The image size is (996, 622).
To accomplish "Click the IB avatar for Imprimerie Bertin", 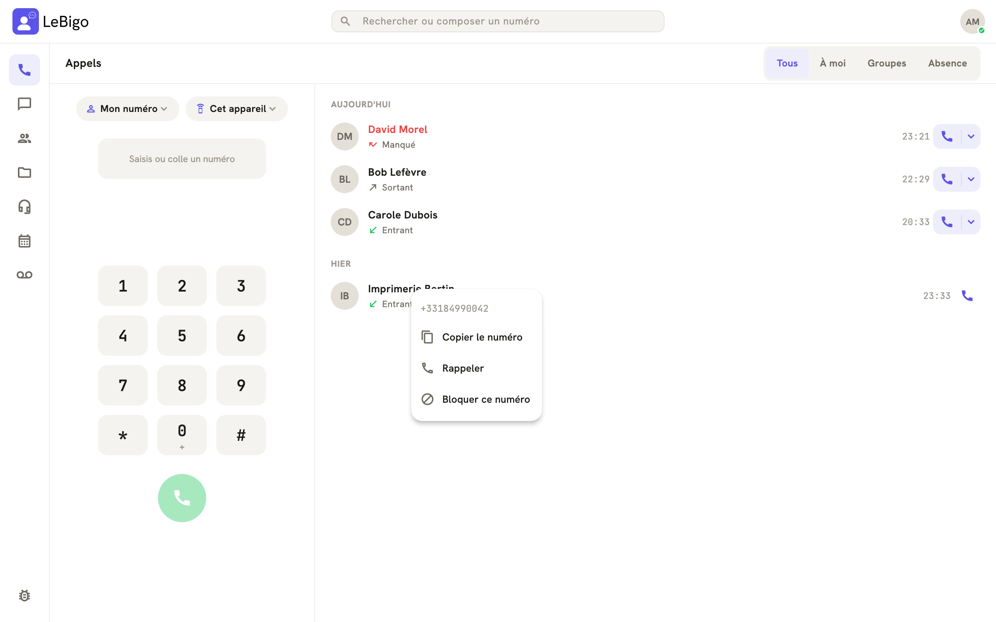I will (344, 296).
